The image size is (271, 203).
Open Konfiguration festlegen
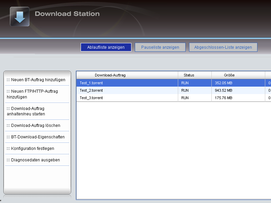point(33,149)
